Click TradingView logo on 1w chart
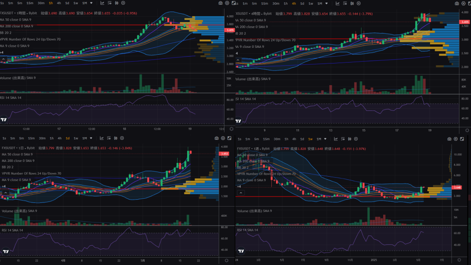This screenshot has width=471, height=265. pyautogui.click(x=241, y=251)
